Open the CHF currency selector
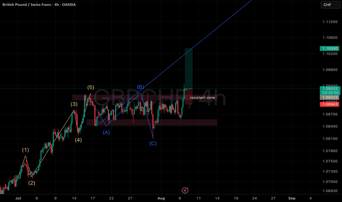Image resolution: width=342 pixels, height=202 pixels. click(x=330, y=5)
